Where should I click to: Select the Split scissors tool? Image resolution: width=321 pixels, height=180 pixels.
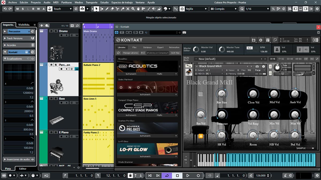(x=117, y=9)
